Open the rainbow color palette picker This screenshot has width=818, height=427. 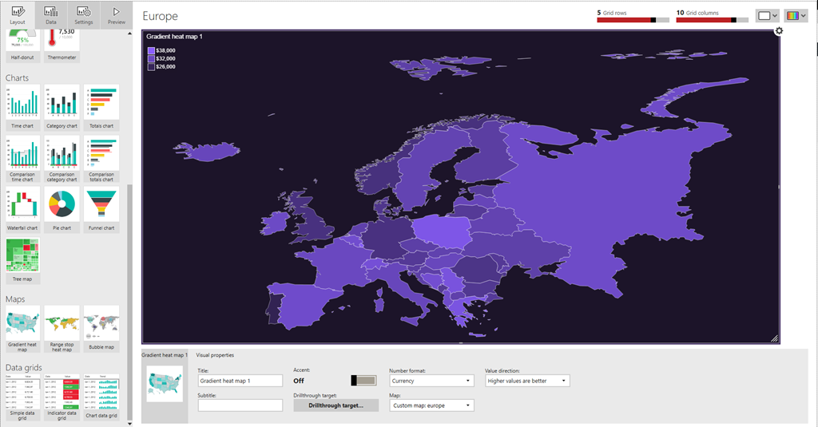(794, 15)
